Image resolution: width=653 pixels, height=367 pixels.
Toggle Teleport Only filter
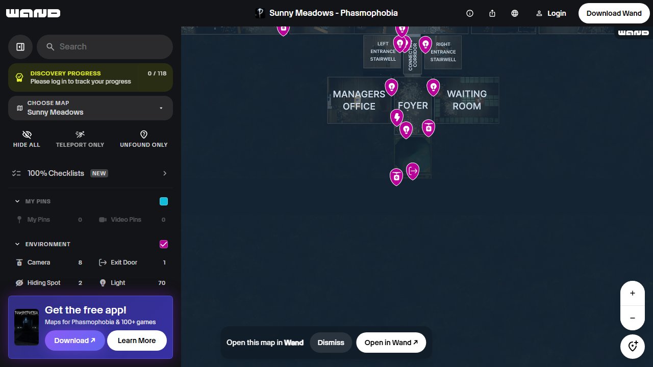coord(80,139)
